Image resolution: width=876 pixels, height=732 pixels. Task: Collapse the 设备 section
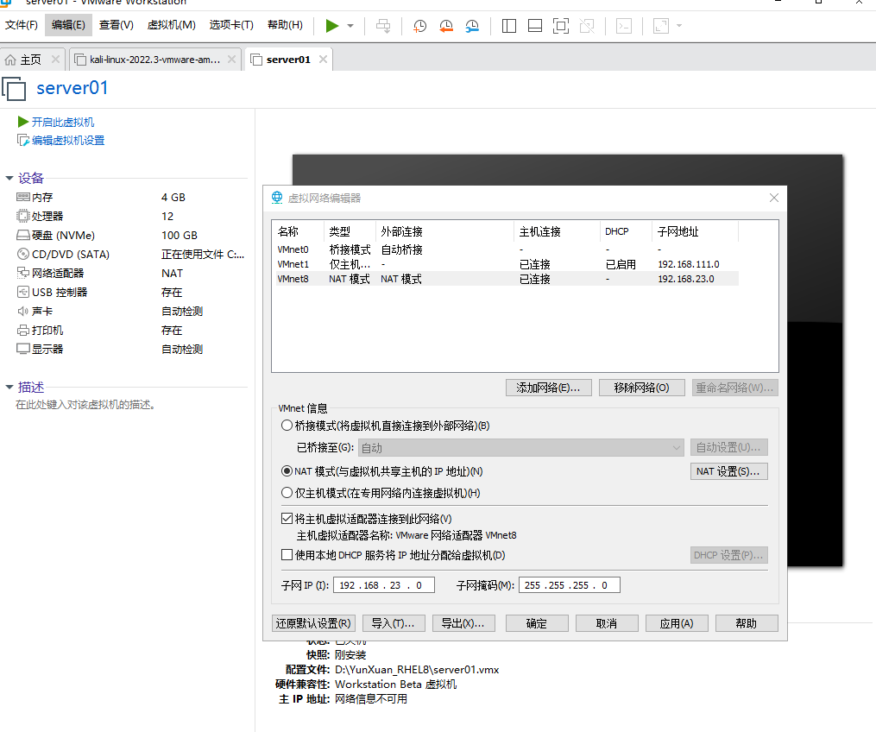[9, 178]
